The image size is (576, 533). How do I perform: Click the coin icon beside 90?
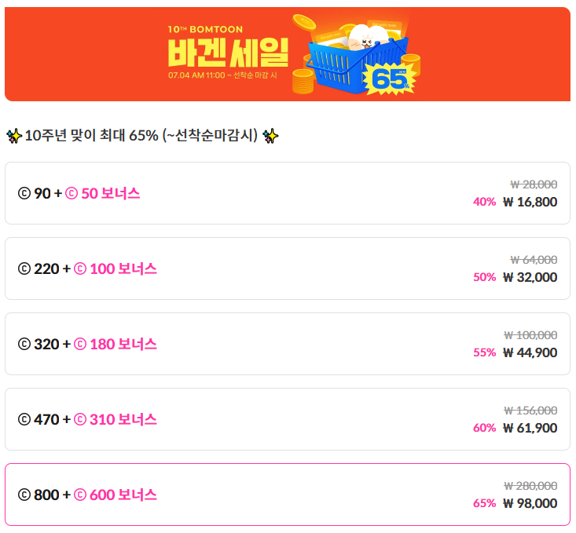coord(24,193)
